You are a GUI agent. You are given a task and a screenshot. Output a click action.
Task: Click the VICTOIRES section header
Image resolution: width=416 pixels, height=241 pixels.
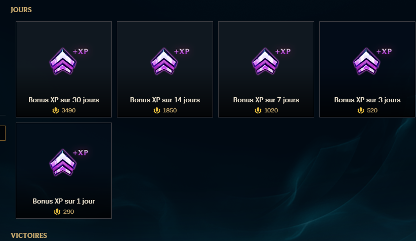29,235
